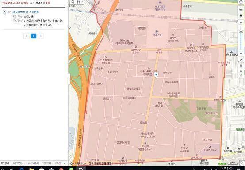Open the 대구광역시 서구 이현동 result link
The width and height of the screenshot is (245, 170).
(26, 12)
